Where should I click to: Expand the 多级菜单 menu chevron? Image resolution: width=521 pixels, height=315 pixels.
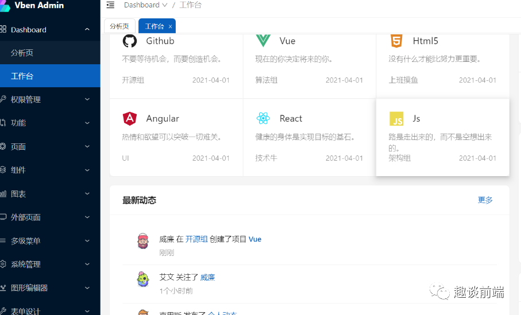click(x=87, y=240)
